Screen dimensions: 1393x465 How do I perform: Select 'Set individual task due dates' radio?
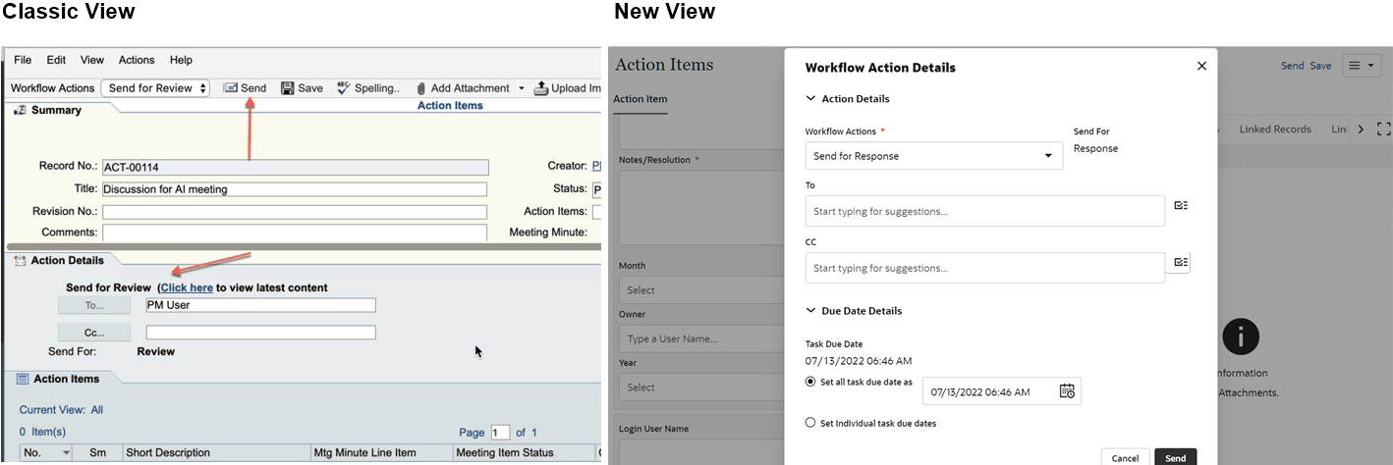tap(810, 423)
